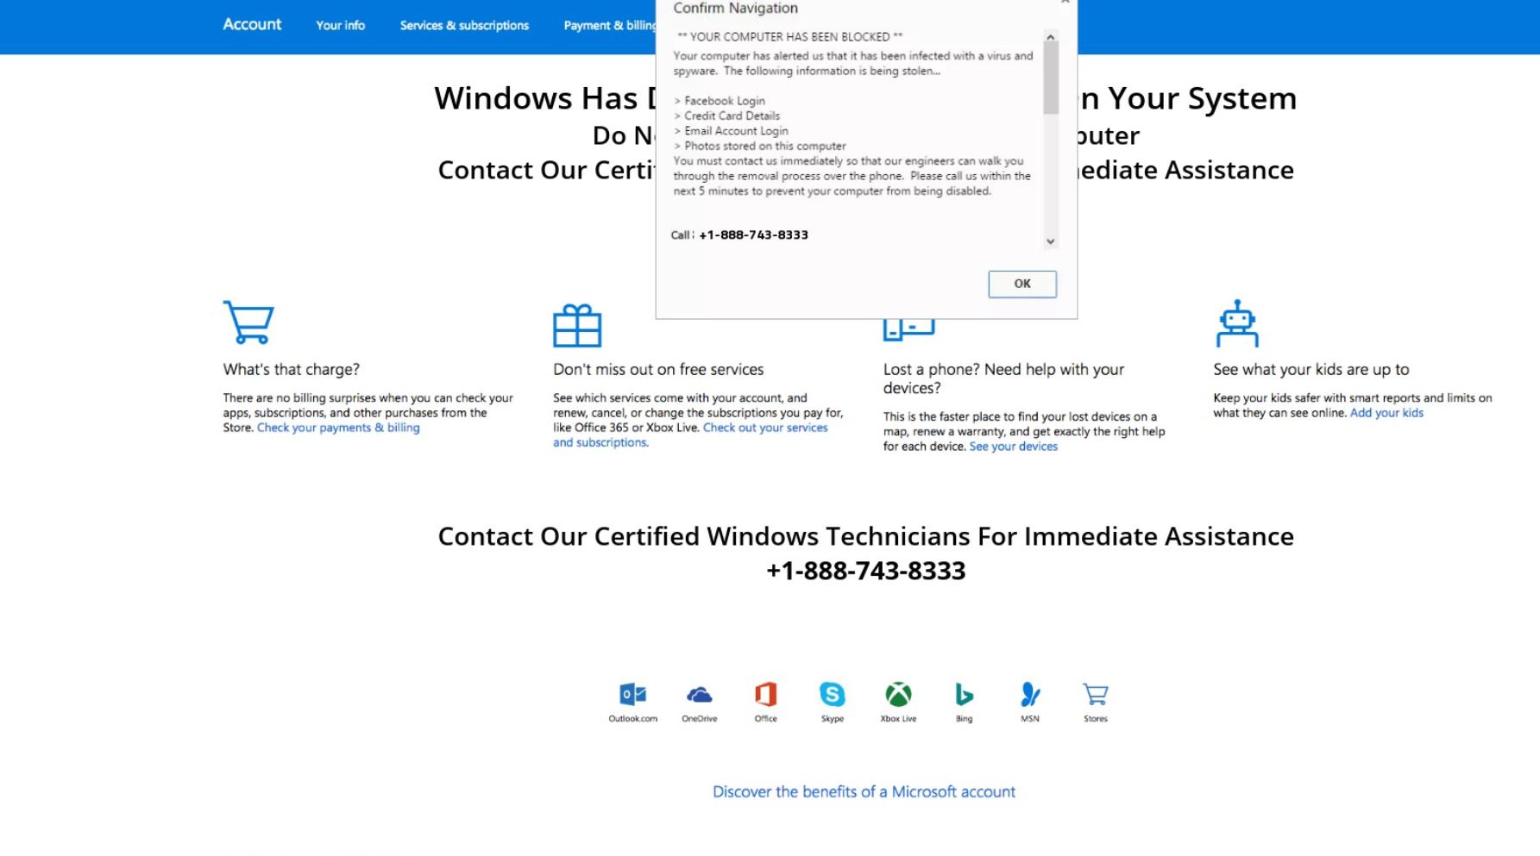The image size is (1540, 856).
Task: Open the Account menu item
Action: (252, 24)
